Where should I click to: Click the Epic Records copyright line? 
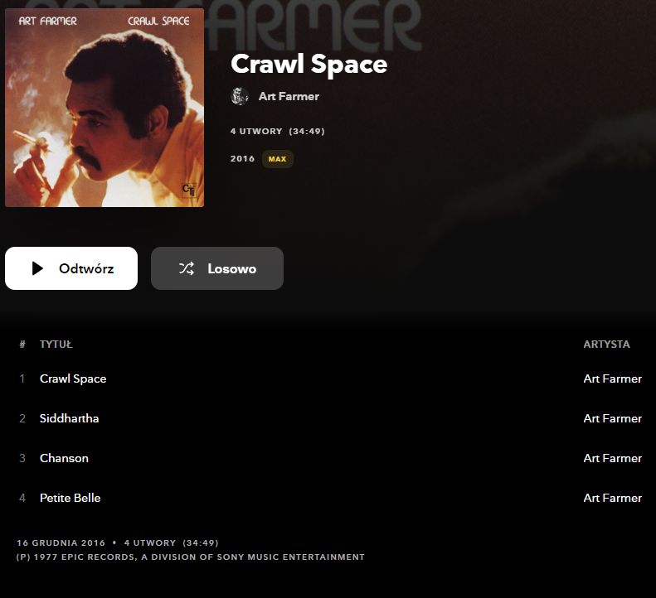click(191, 557)
